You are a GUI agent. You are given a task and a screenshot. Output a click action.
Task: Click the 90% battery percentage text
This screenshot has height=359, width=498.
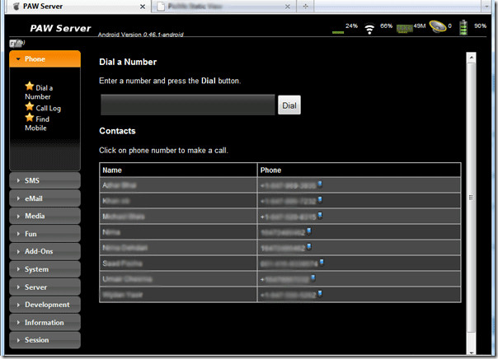pos(480,26)
